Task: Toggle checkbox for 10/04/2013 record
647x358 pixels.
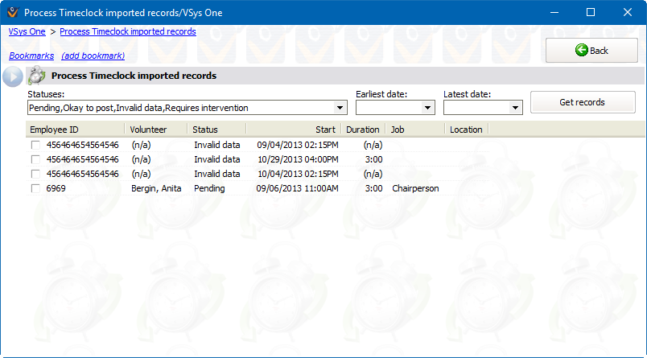Action: pyautogui.click(x=35, y=174)
